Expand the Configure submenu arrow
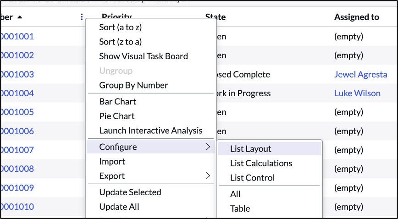Image resolution: width=398 pixels, height=219 pixels. [x=208, y=147]
